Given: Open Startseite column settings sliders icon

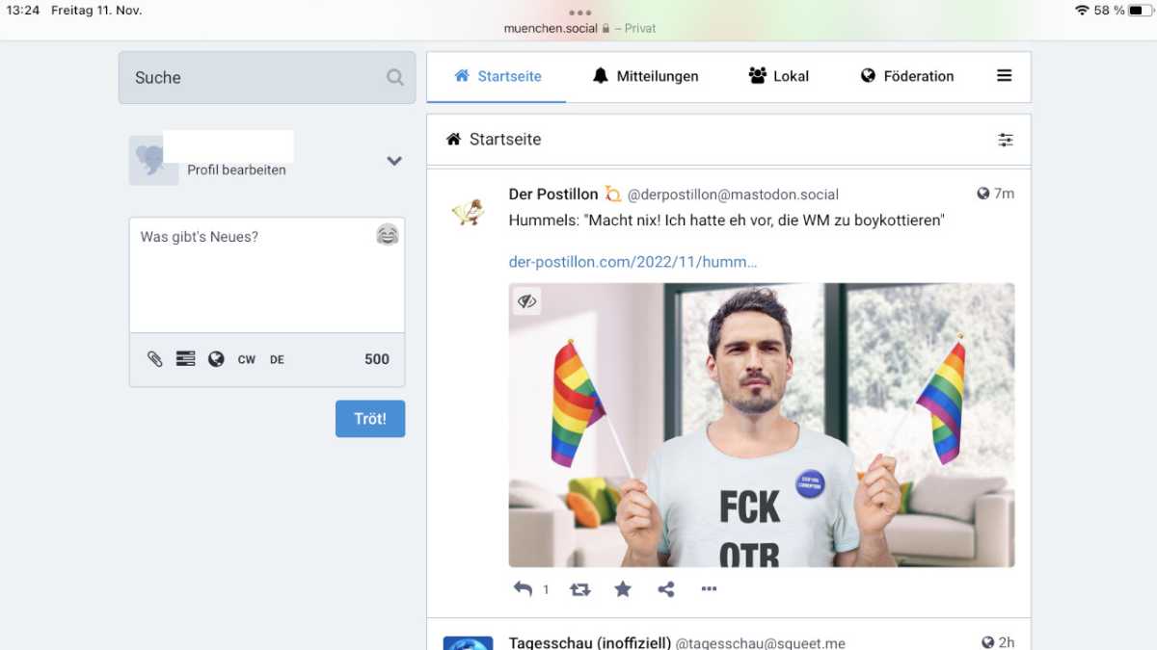Looking at the screenshot, I should [x=1006, y=140].
